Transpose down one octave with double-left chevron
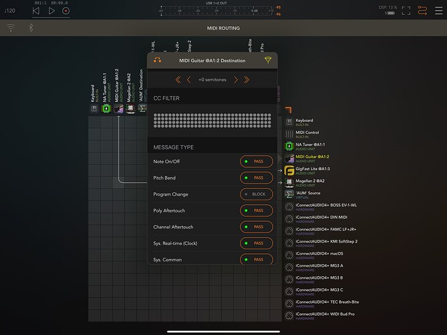The image size is (447, 335). click(x=178, y=80)
